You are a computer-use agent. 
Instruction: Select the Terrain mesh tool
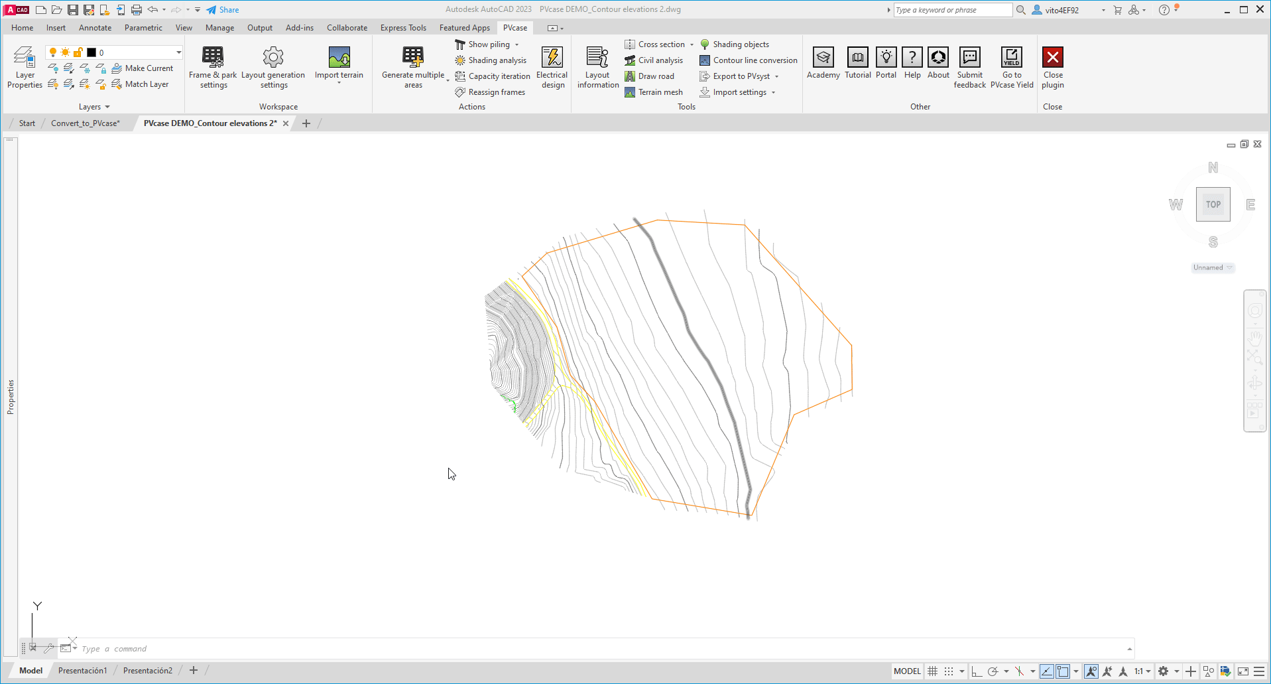coord(654,92)
